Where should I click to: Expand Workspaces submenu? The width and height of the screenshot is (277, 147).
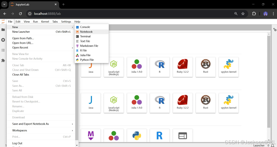click(x=40, y=130)
